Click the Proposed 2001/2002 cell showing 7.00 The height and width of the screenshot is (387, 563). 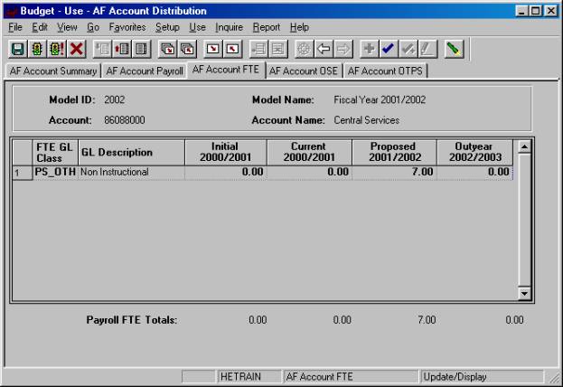click(x=394, y=172)
